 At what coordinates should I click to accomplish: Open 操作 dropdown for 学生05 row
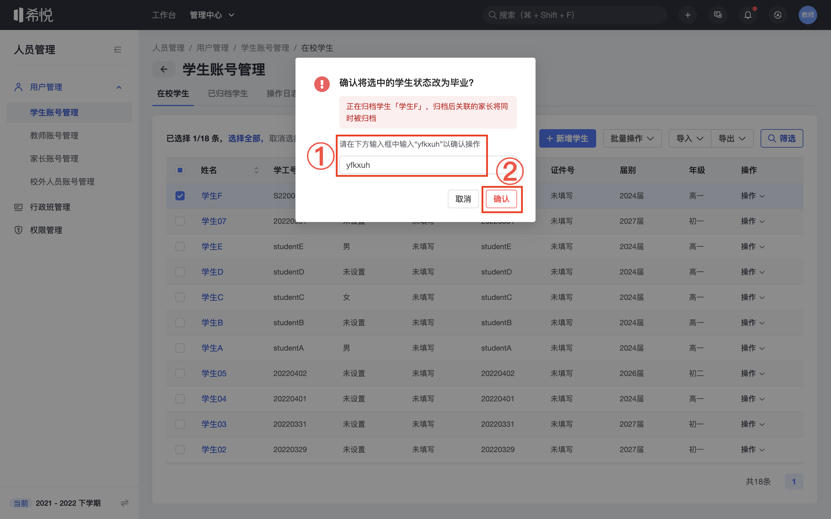pos(753,373)
